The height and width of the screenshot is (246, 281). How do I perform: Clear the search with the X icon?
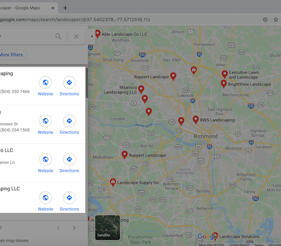click(76, 37)
